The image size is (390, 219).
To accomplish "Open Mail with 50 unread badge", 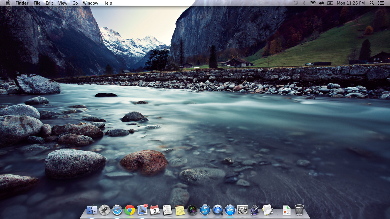I will click(x=142, y=210).
